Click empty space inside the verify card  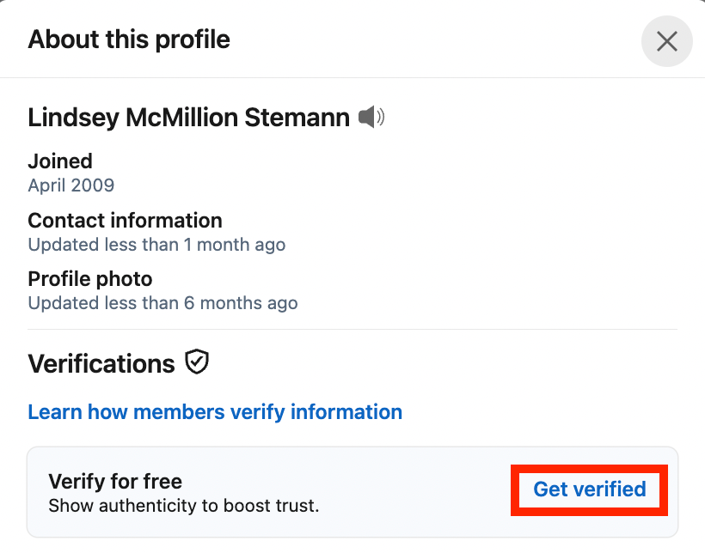pyautogui.click(x=413, y=492)
